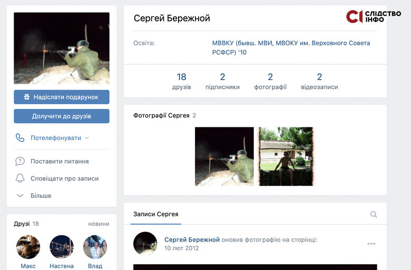Click the search icon in Записи Сергея
Viewport: 411px width, 270px height.
(x=374, y=215)
